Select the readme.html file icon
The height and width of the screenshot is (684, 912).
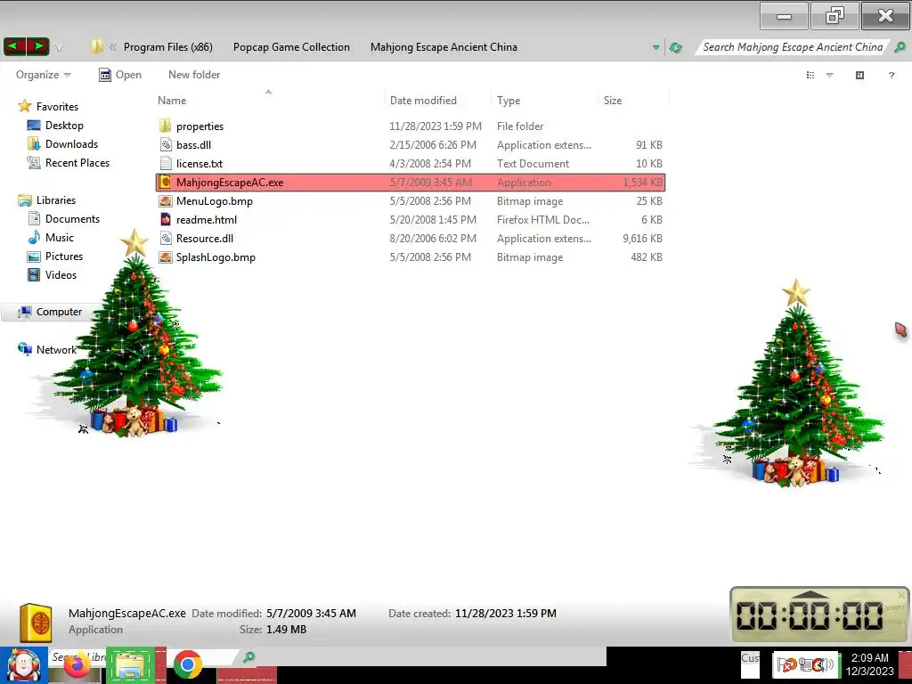pos(166,219)
